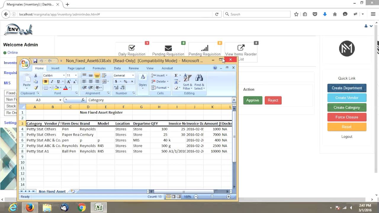Click the Comma Style icon
The height and width of the screenshot is (213, 379).
pyautogui.click(x=132, y=82)
